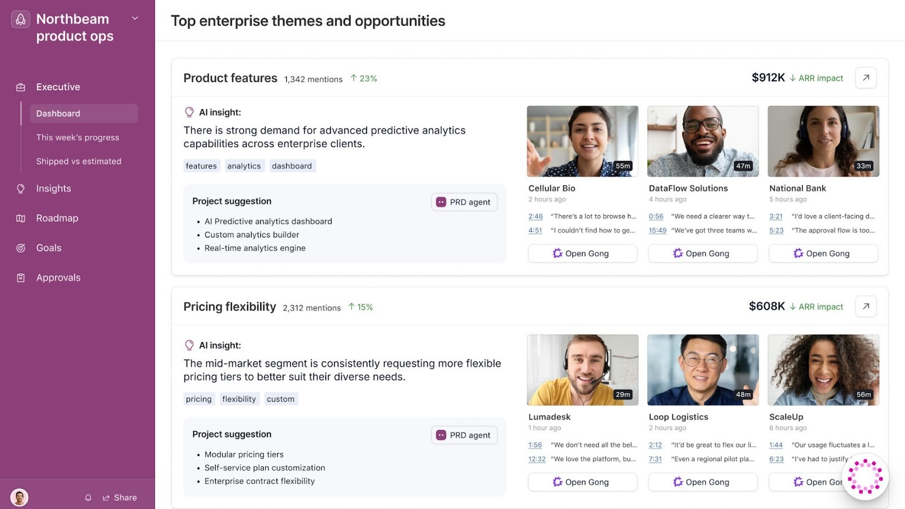The image size is (905, 509).
Task: Switch to the Dashboard view
Action: click(x=58, y=113)
